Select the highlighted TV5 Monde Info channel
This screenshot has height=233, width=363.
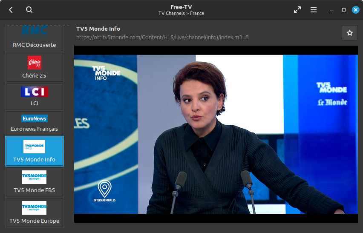point(35,151)
